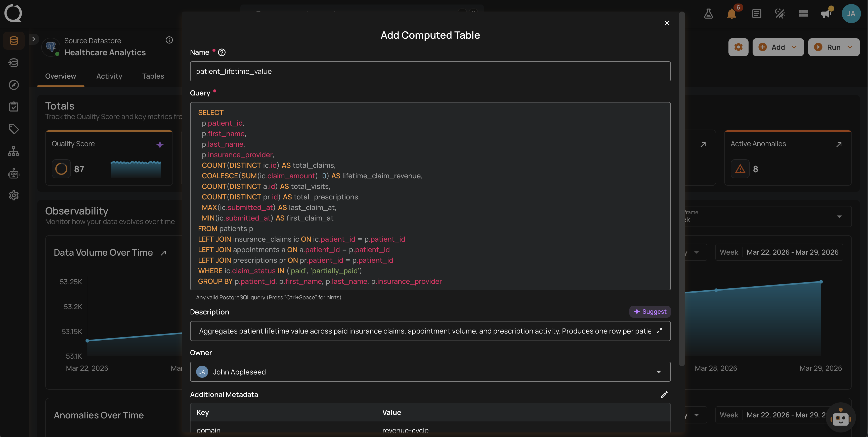Click the dialog vertical scrollbar
The height and width of the screenshot is (437, 868).
pos(682,189)
